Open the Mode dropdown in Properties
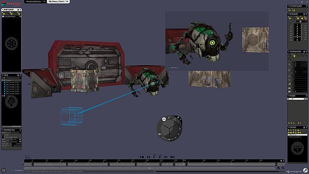Image resolution: width=309 pixels, height=174 pixels. (x=15, y=142)
